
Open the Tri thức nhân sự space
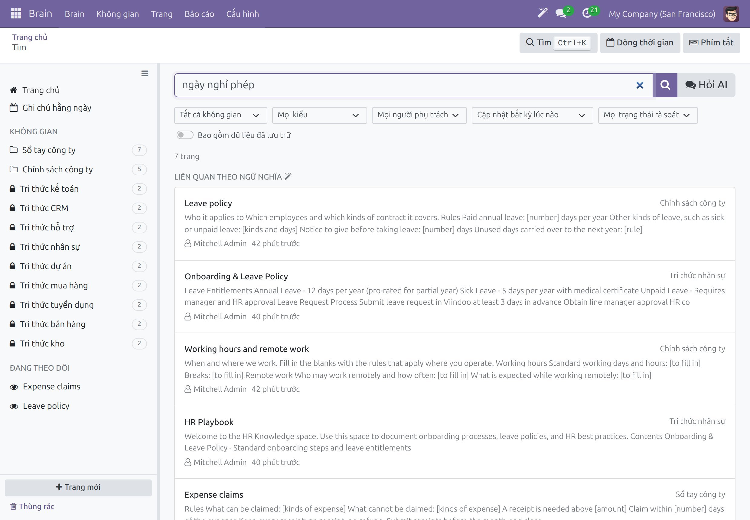tap(78, 247)
